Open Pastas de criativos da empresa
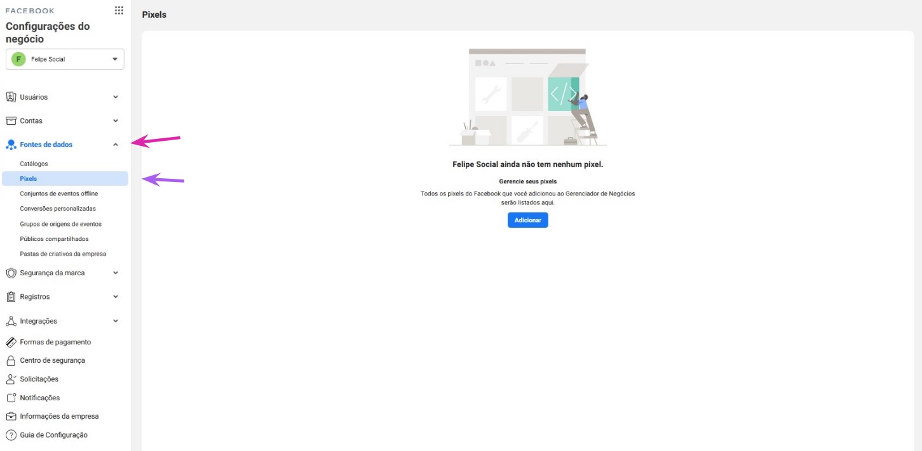 (x=63, y=254)
